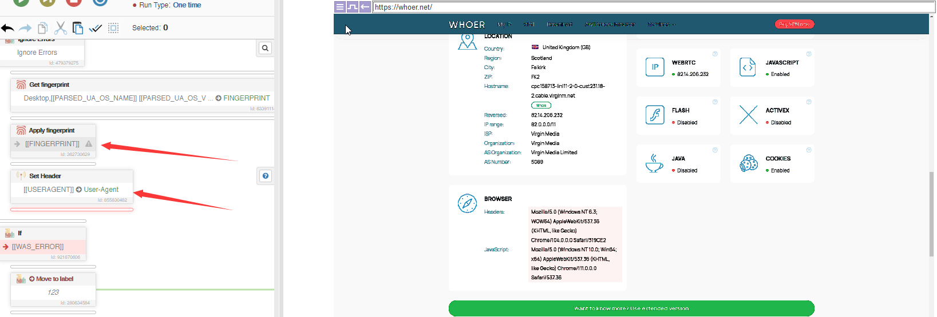Click the blue question mark help button
Screen dimensions: 937x317
[x=266, y=176]
